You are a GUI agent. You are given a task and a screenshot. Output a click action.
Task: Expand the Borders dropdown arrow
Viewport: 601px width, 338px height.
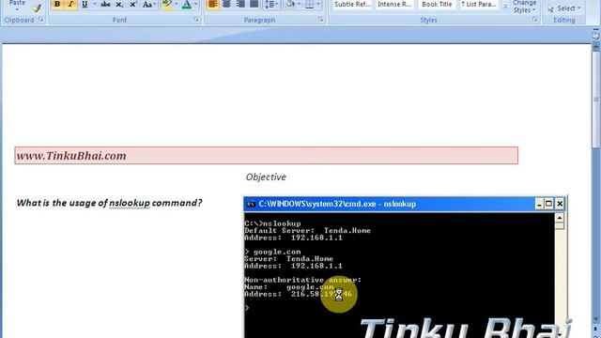[318, 5]
